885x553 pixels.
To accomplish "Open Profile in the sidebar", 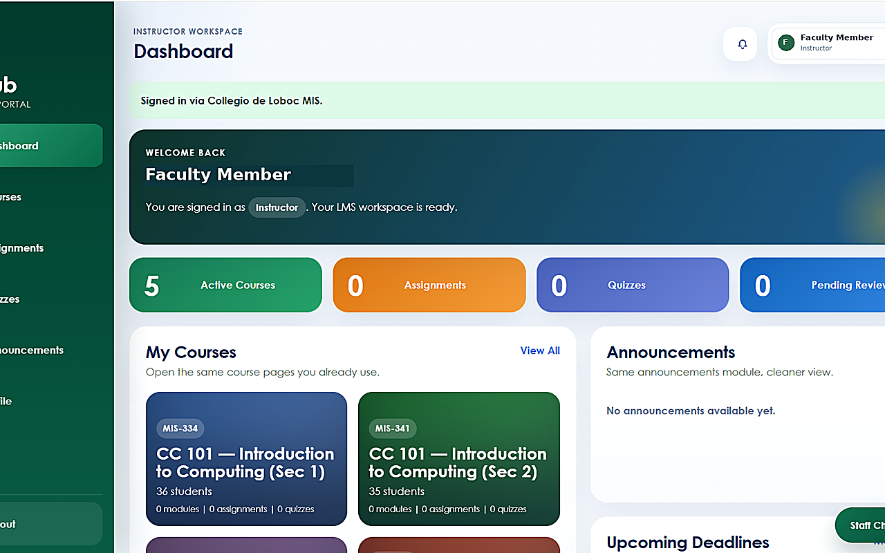I will coord(51,402).
